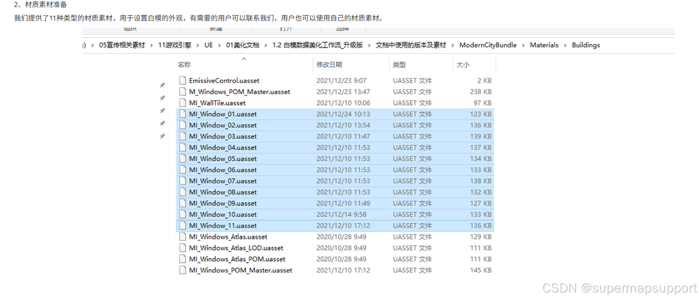Screen dimensions: 699x300
Task: Expand the chevron after 文档中使用的版本及素材 breadcrumb
Action: [x=453, y=45]
